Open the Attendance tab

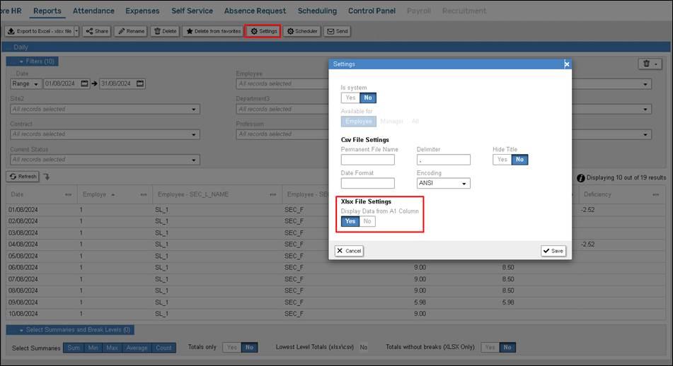coord(93,11)
